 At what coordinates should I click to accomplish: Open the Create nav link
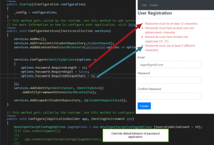click(x=153, y=5)
